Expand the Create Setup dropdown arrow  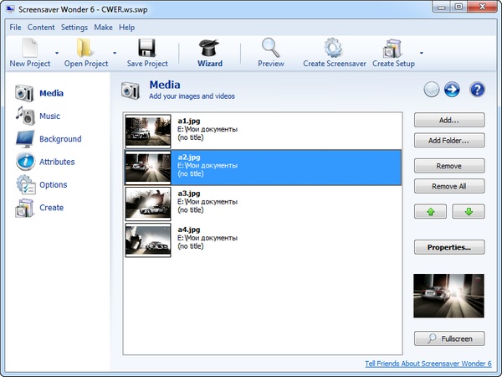pyautogui.click(x=421, y=53)
